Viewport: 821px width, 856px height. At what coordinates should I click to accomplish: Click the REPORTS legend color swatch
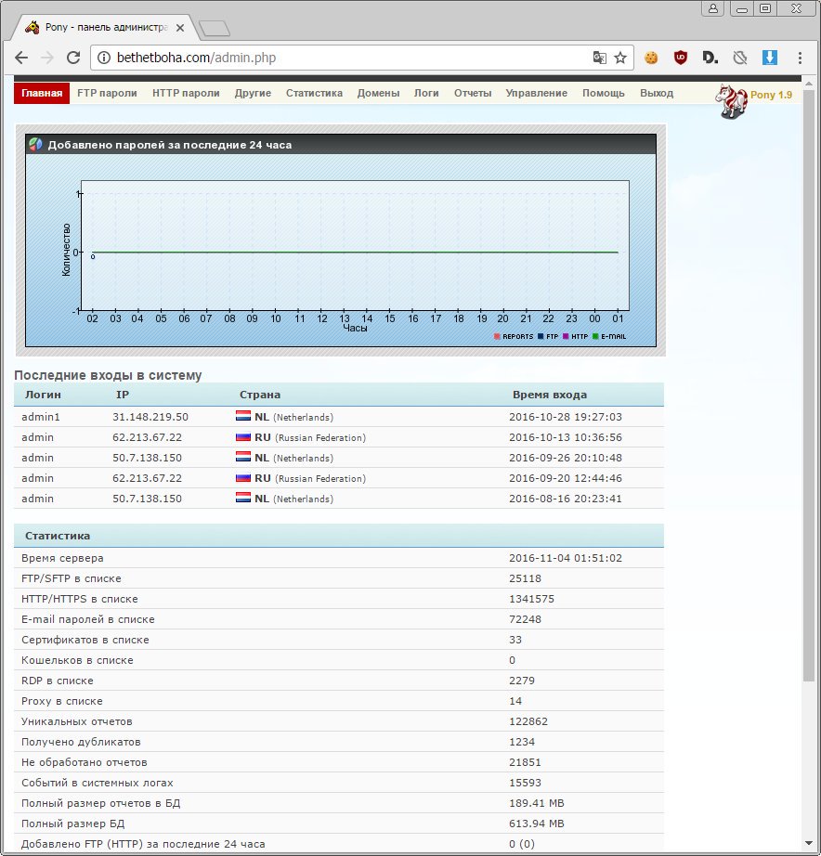[x=497, y=336]
